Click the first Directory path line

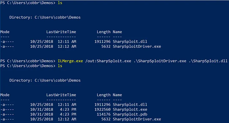click(x=45, y=17)
